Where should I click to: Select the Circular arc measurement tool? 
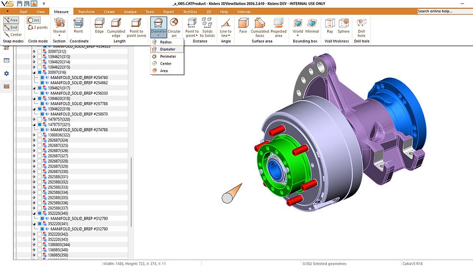[174, 27]
